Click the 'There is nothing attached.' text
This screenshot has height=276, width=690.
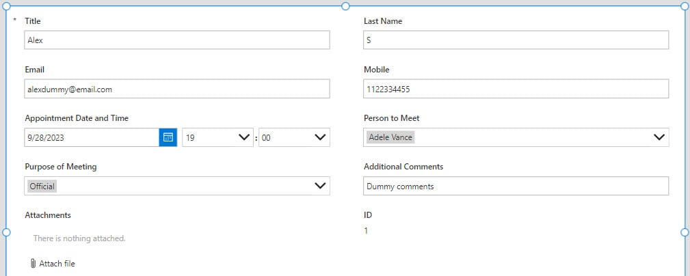coord(79,238)
